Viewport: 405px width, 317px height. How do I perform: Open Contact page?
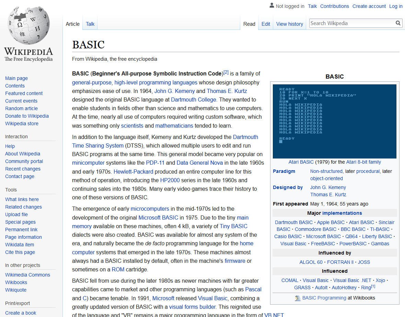pyautogui.click(x=20, y=176)
